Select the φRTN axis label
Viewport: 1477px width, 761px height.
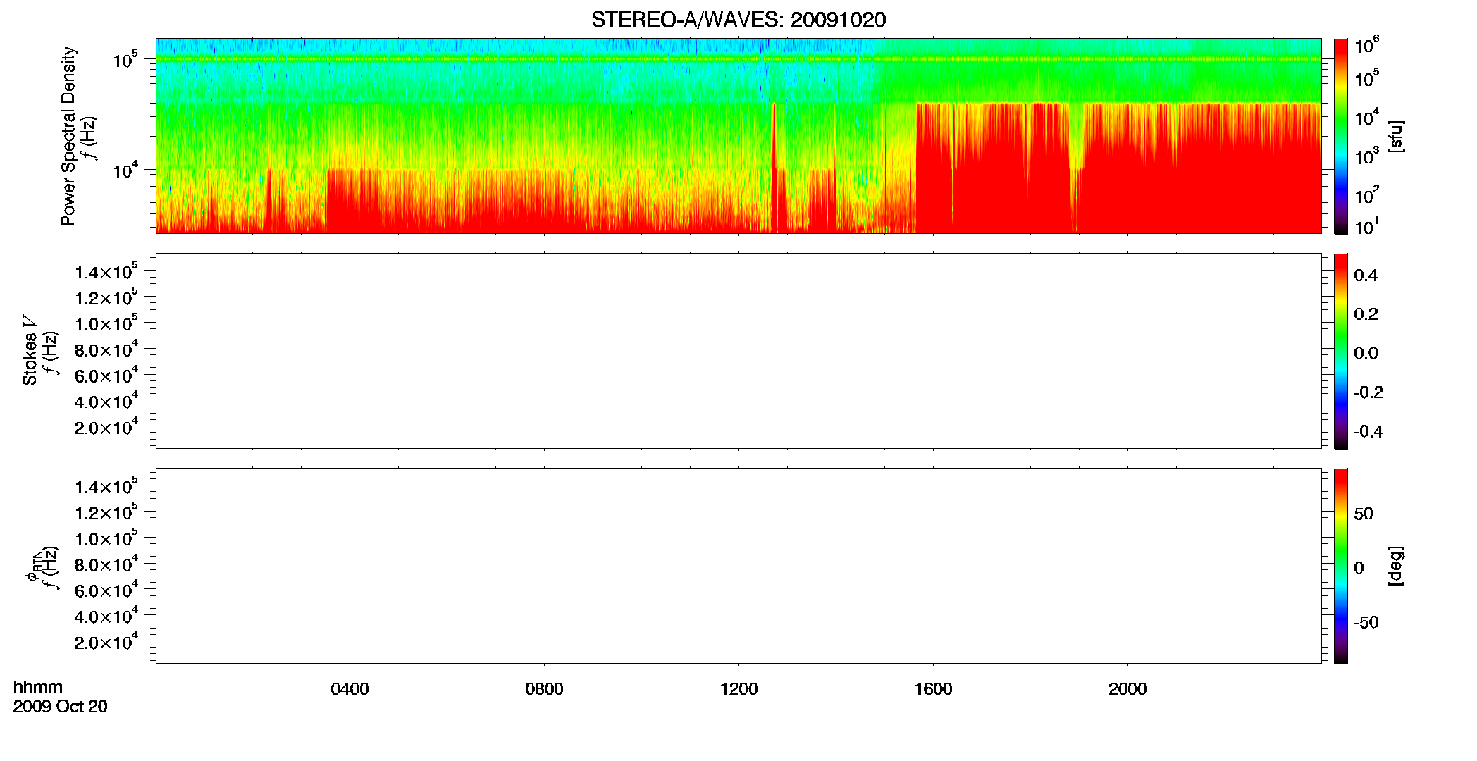point(32,567)
